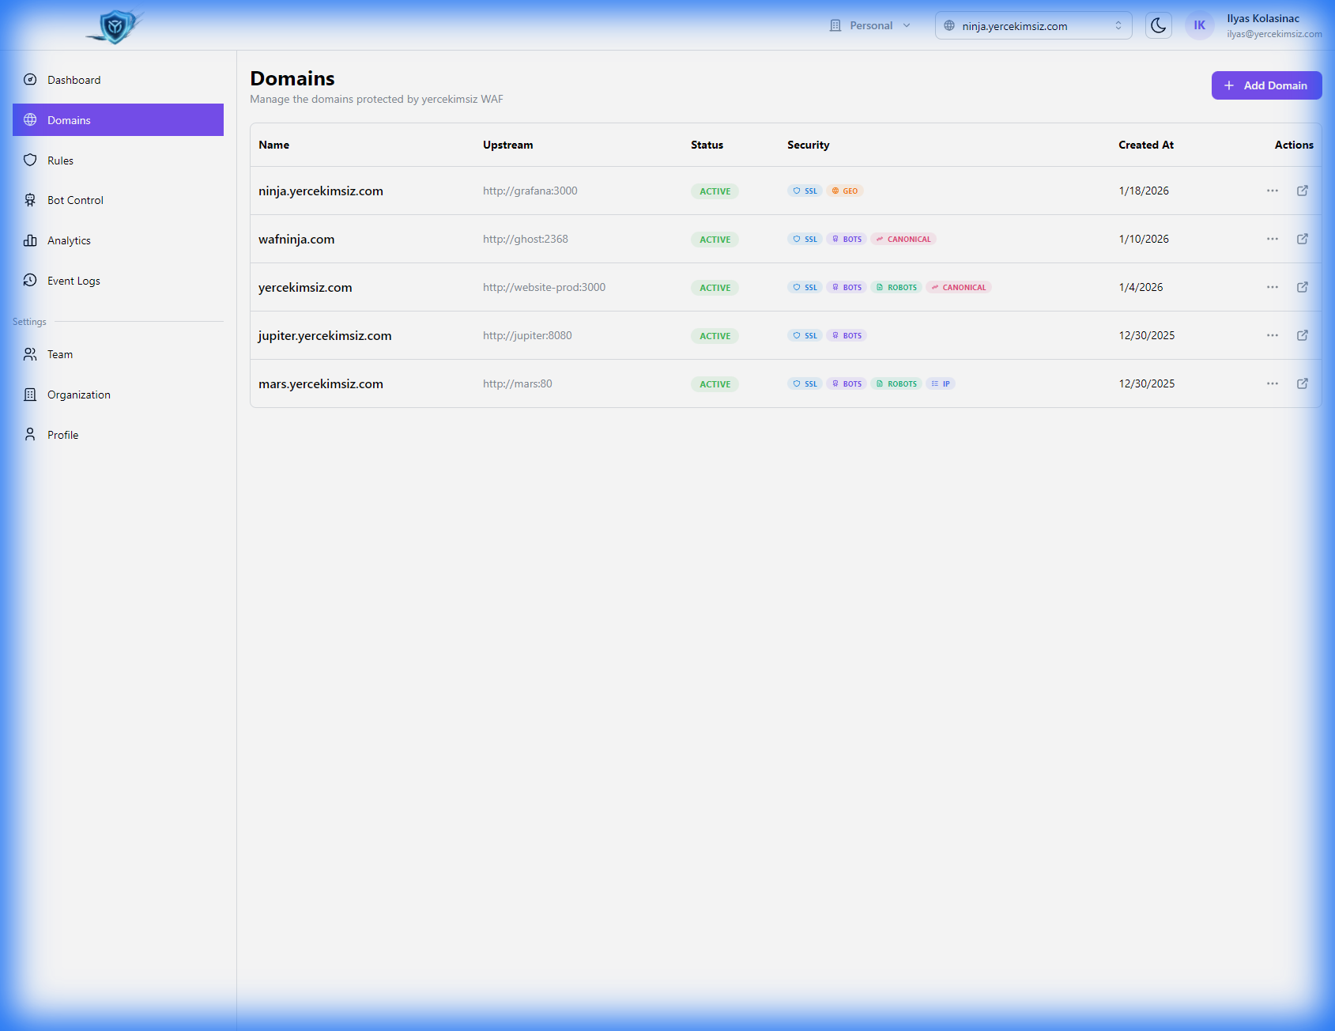Image resolution: width=1335 pixels, height=1031 pixels.
Task: Click the Profile person icon
Action: [x=30, y=434]
